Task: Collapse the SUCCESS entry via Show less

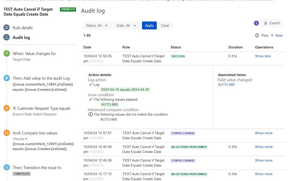Action: [x=262, y=56]
